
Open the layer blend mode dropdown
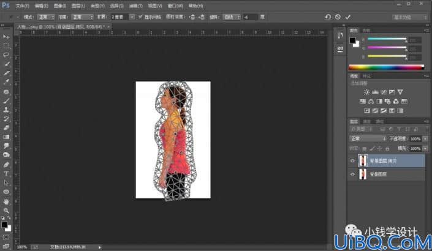(x=368, y=138)
